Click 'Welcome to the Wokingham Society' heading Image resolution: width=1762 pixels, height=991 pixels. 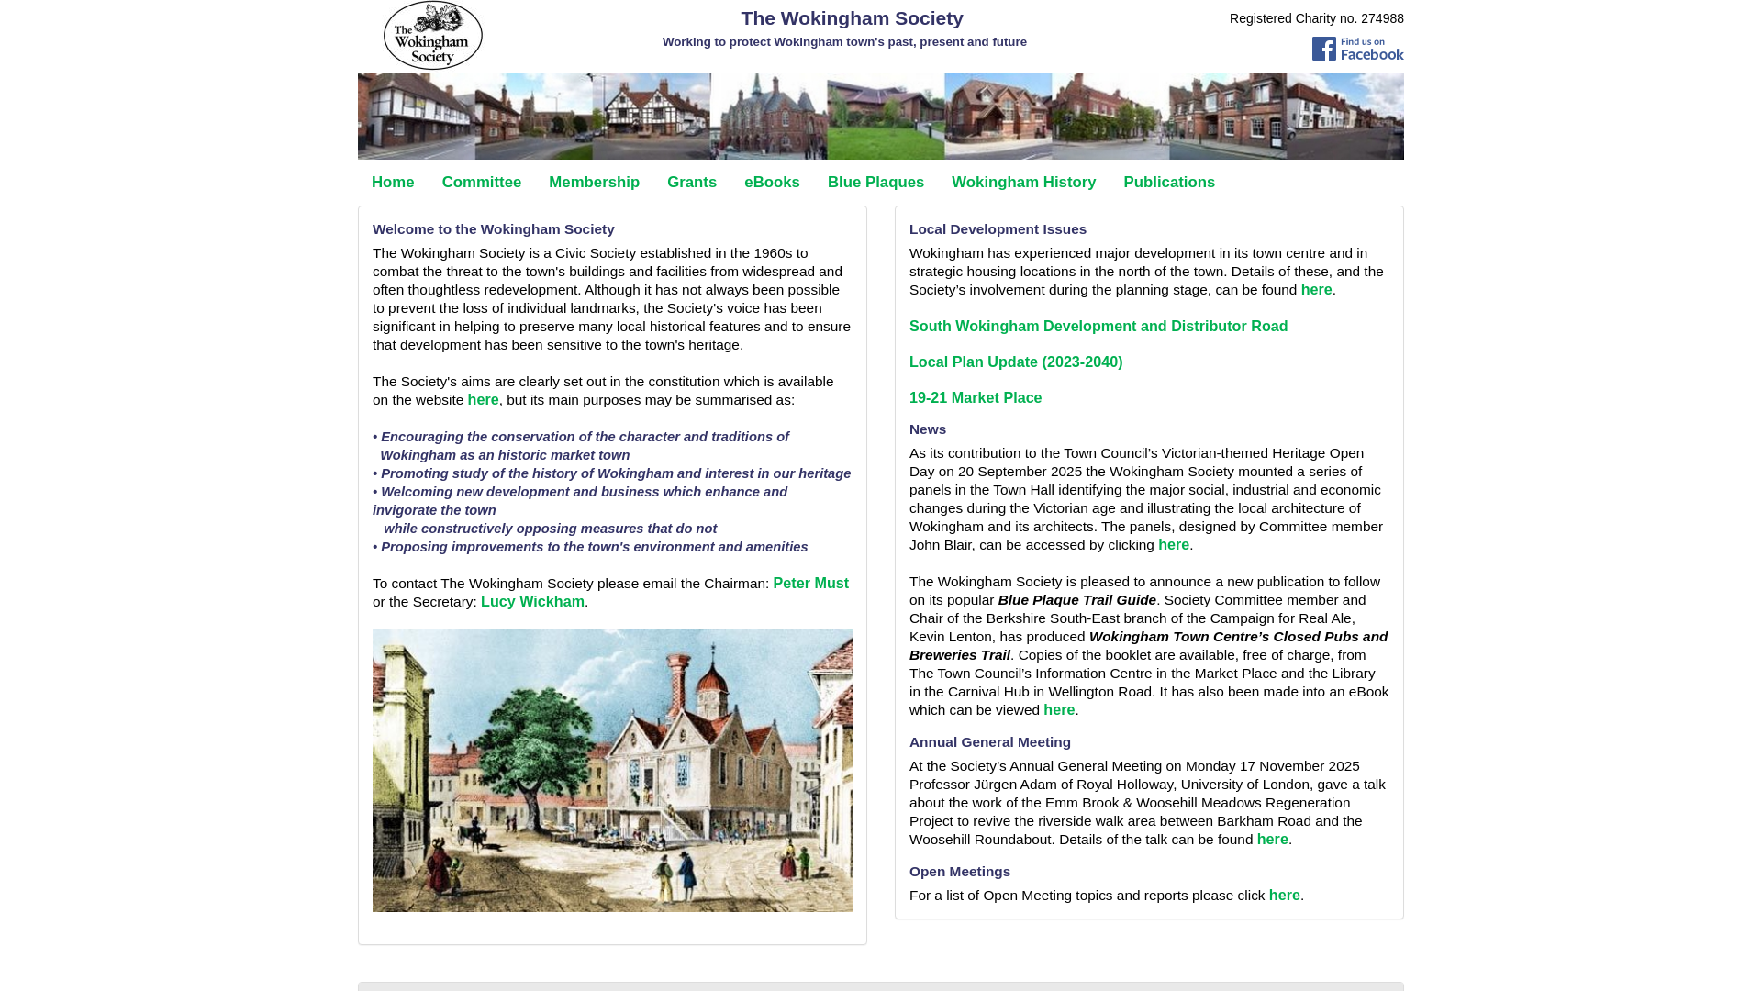point(494,229)
